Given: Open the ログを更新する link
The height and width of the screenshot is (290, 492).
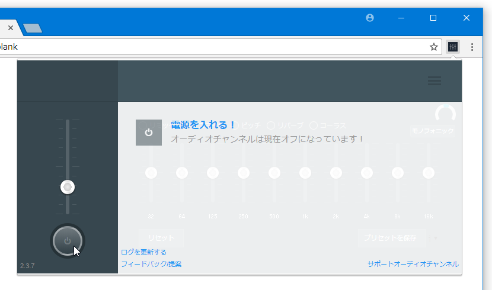Looking at the screenshot, I should click(143, 252).
